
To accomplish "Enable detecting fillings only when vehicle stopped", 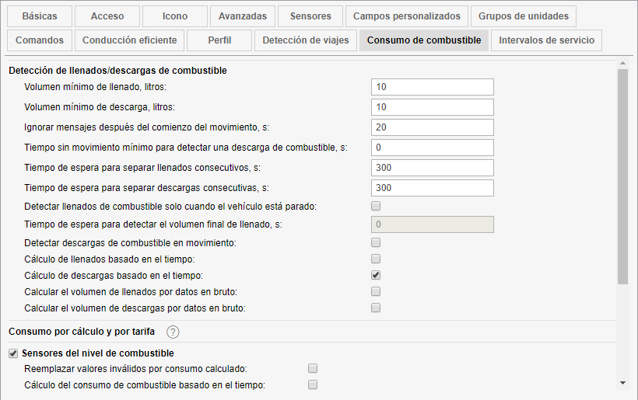I will 376,206.
